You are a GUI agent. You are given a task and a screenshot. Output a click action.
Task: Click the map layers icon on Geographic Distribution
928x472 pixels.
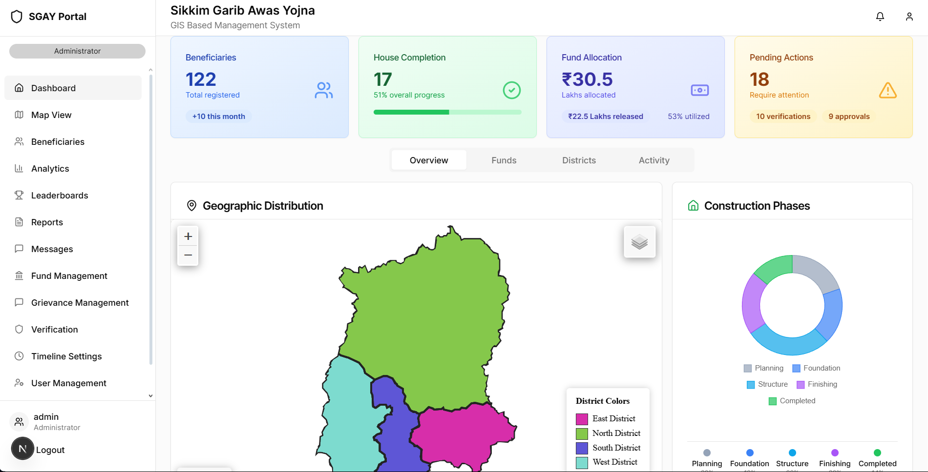coord(639,241)
